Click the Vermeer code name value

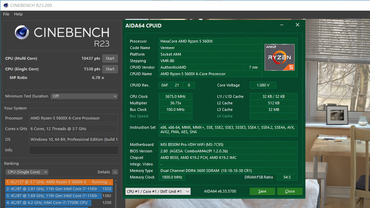point(210,48)
